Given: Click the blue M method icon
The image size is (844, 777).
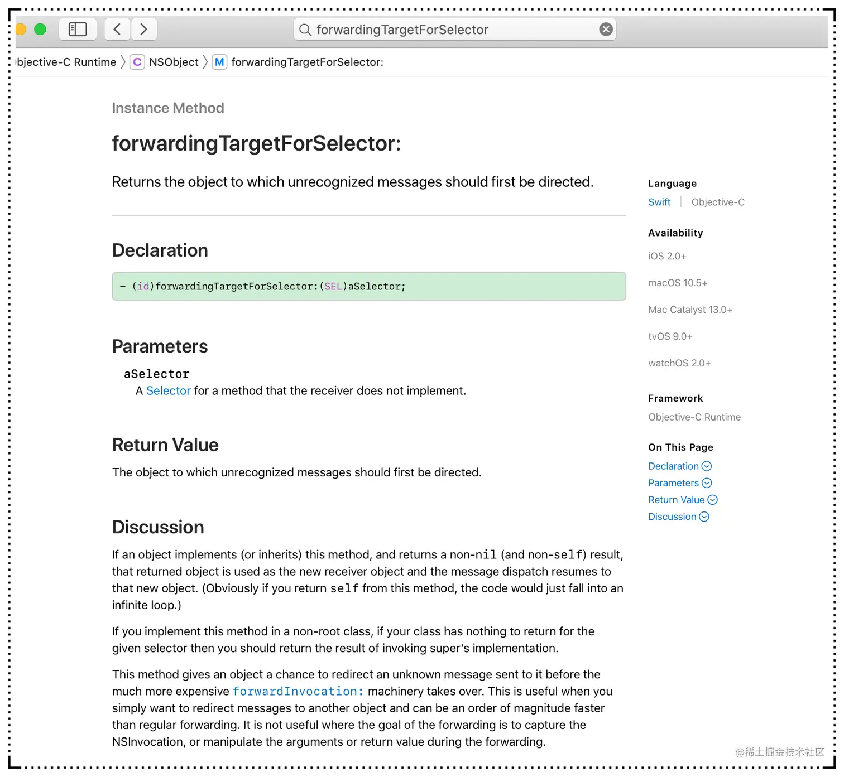Looking at the screenshot, I should point(219,62).
